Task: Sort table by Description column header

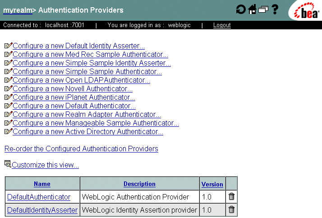Action: click(x=139, y=184)
